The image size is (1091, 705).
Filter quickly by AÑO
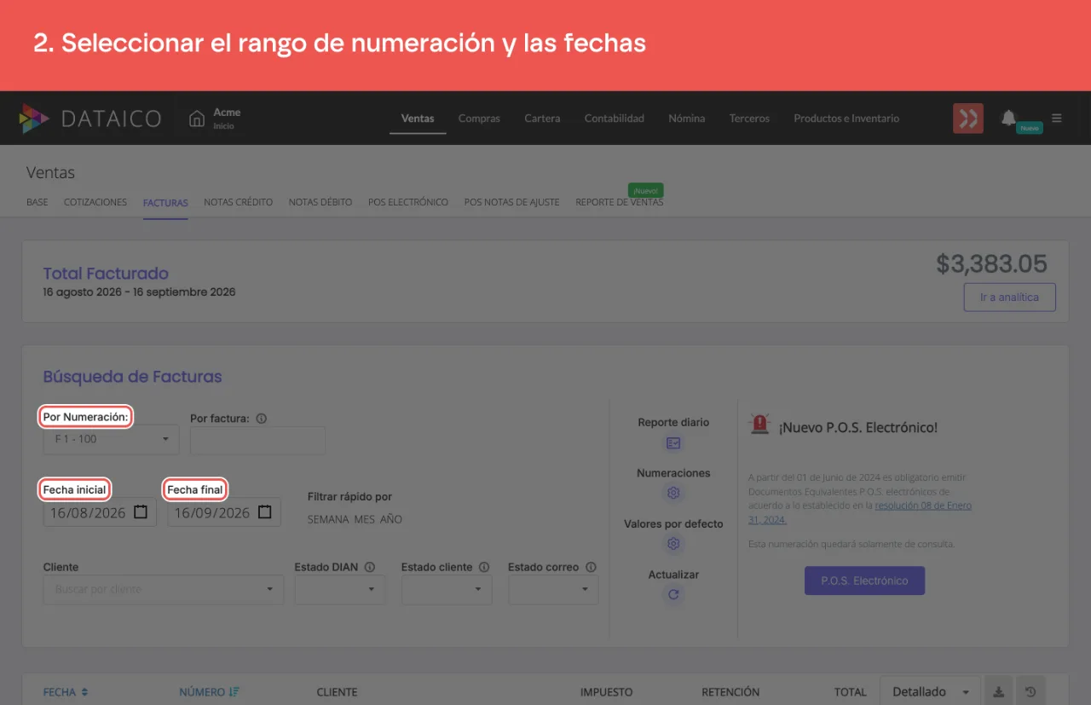tap(391, 519)
